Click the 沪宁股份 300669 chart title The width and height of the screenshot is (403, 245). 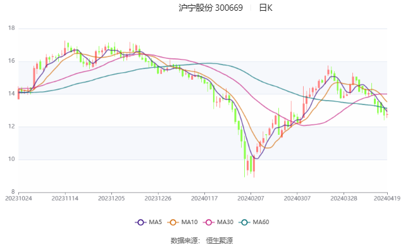pos(211,8)
